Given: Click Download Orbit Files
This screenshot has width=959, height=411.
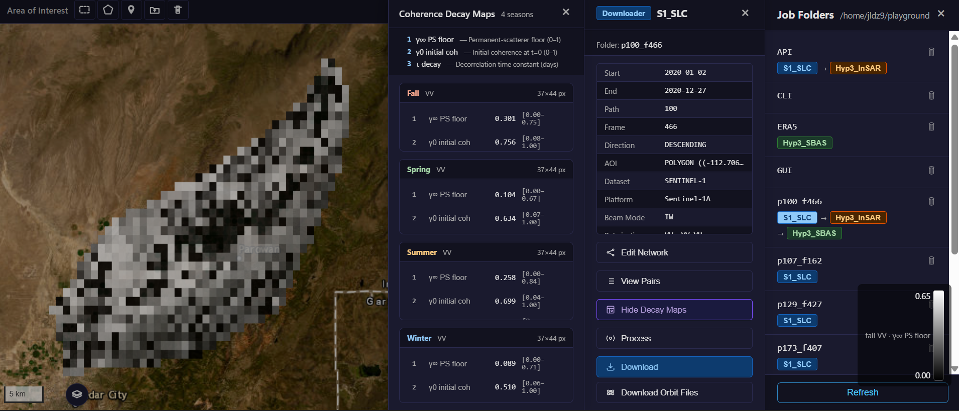Looking at the screenshot, I should click(674, 392).
